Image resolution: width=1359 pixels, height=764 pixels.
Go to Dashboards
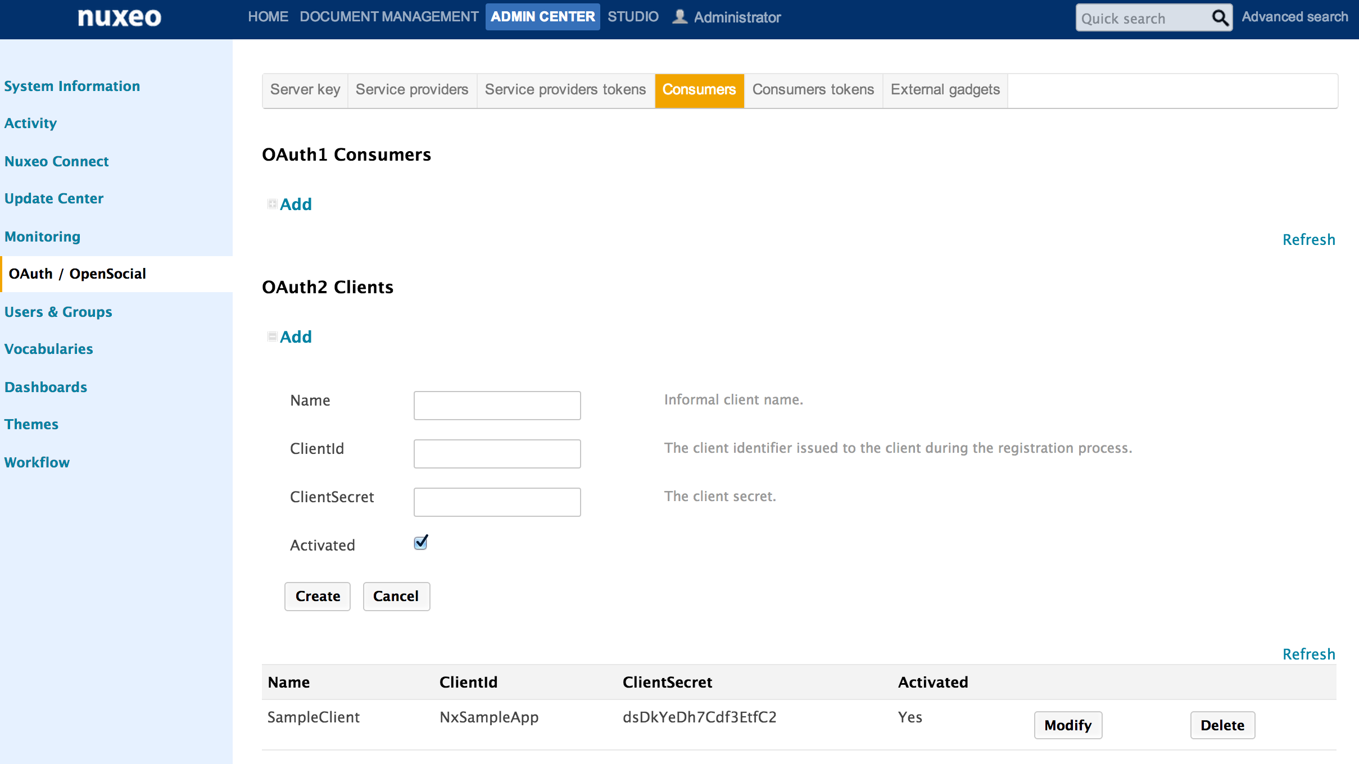(46, 387)
